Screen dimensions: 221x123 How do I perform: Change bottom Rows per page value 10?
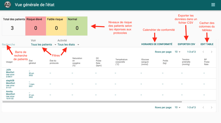tap(177, 108)
